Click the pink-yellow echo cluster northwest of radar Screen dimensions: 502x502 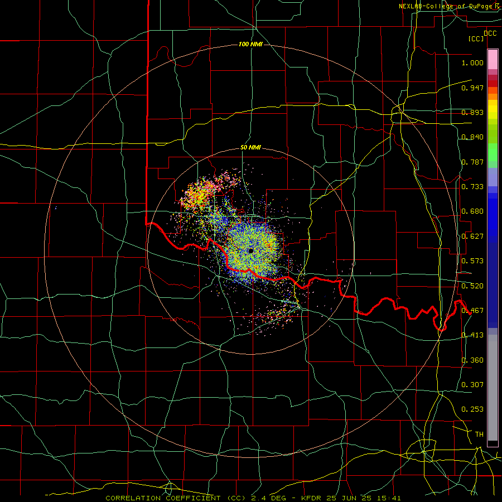click(x=199, y=194)
